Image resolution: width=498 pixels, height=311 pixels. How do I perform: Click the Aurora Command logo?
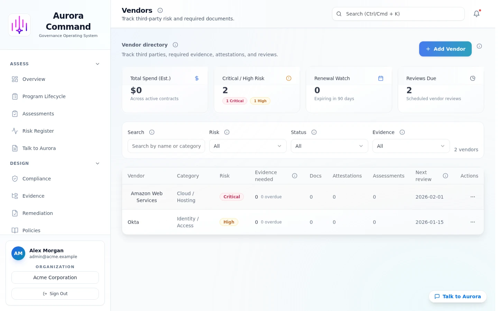(19, 25)
